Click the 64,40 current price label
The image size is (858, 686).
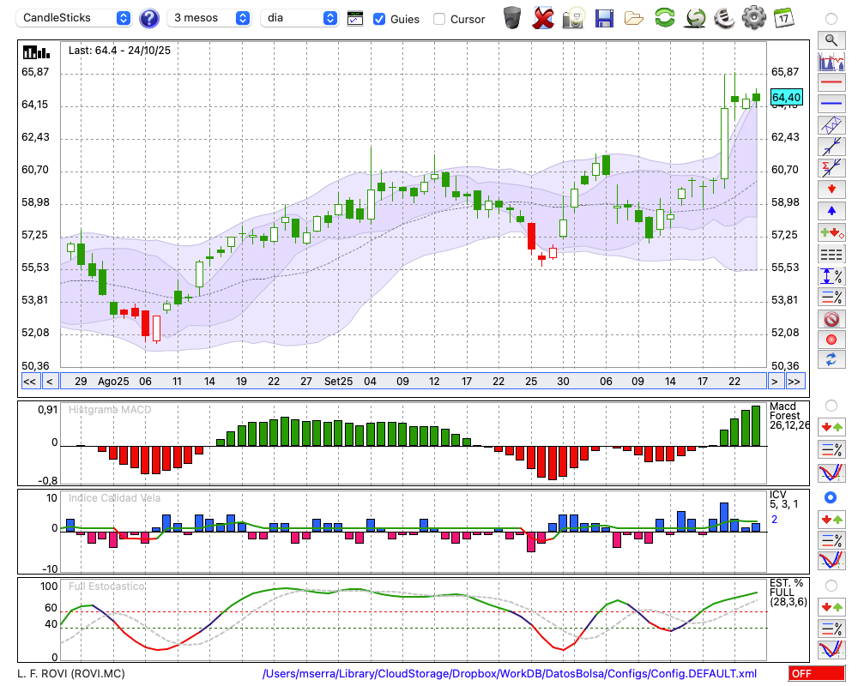pos(786,98)
